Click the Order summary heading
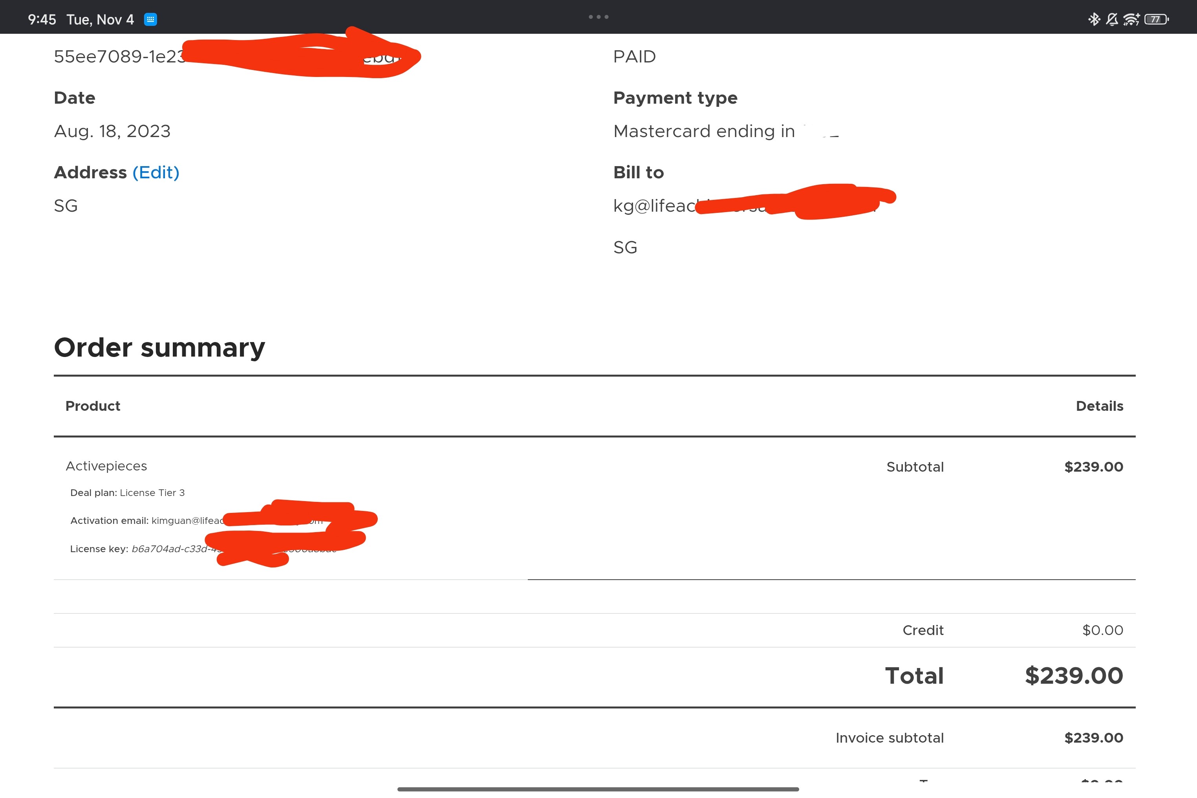 click(x=159, y=348)
